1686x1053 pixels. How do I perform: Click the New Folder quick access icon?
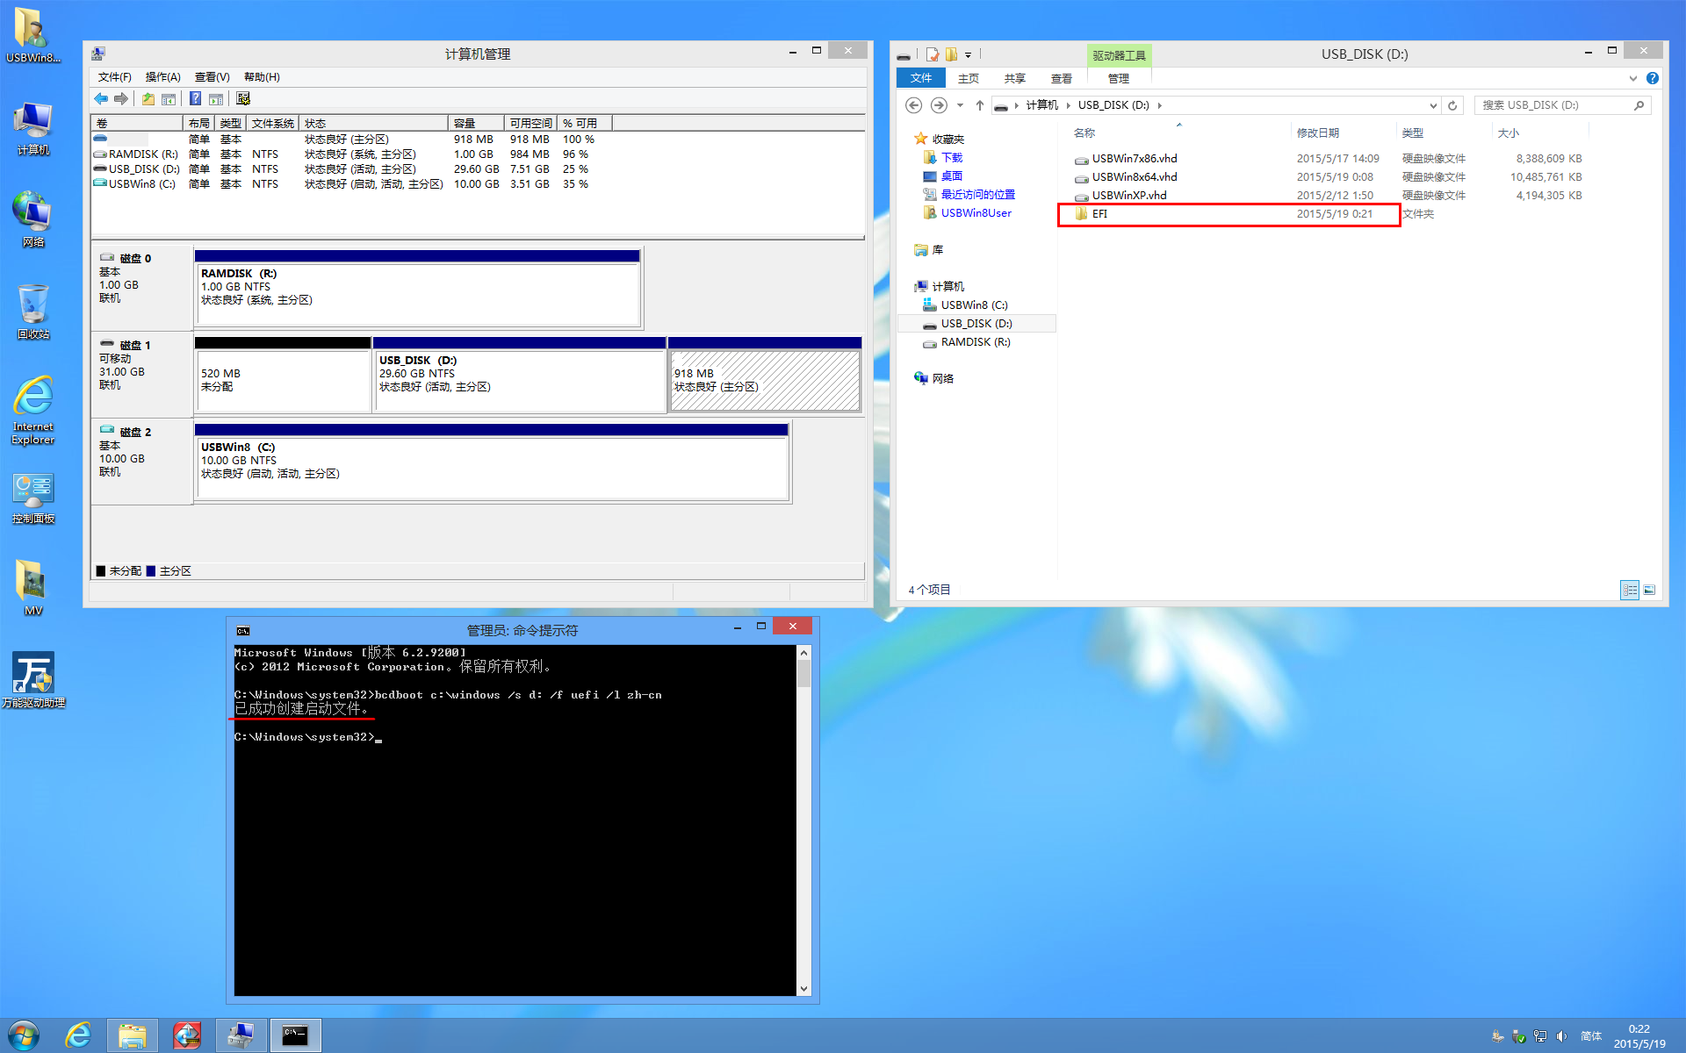(951, 54)
